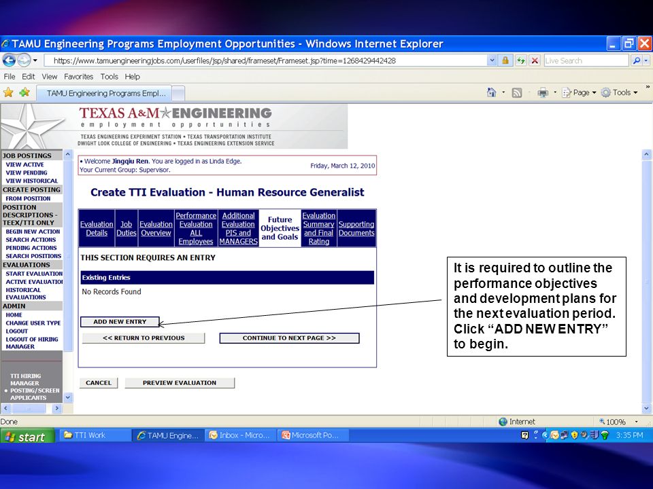Click CHANGE USER TYPE sidebar link
The image size is (653, 489).
click(33, 323)
